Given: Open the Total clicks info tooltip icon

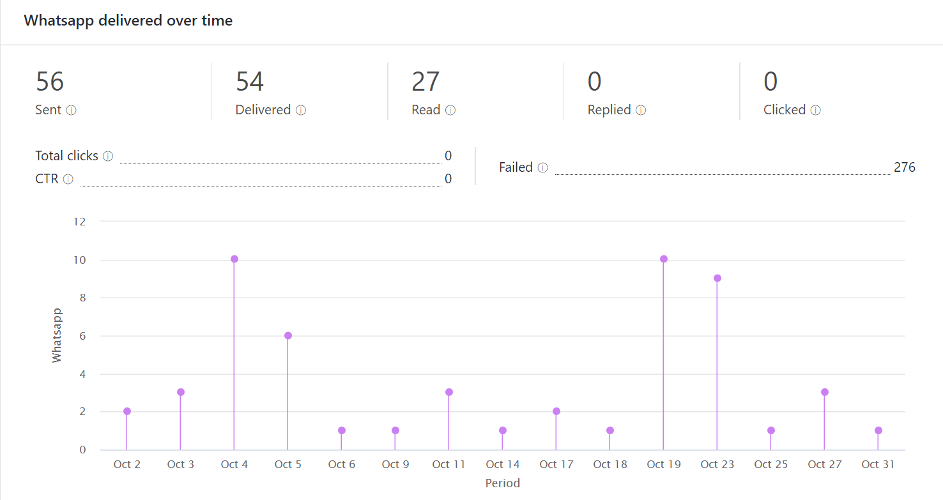Looking at the screenshot, I should point(108,156).
